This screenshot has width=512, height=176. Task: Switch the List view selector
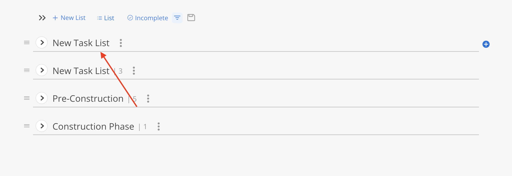pyautogui.click(x=106, y=18)
